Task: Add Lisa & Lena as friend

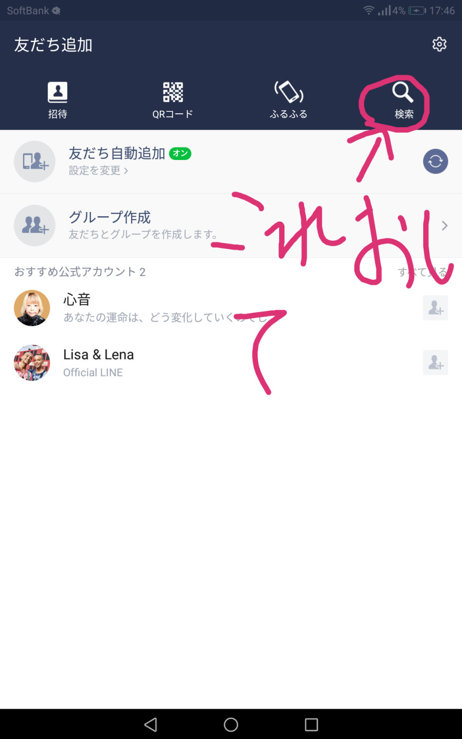Action: coord(436,362)
